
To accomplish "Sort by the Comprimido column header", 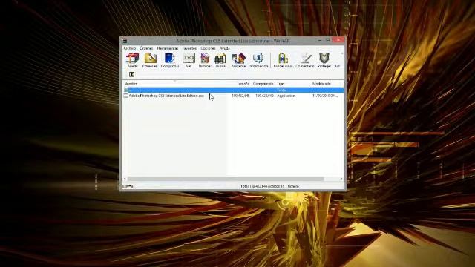I will coord(263,84).
